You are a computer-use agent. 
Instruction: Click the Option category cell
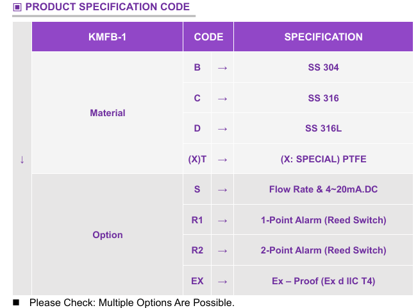[108, 235]
